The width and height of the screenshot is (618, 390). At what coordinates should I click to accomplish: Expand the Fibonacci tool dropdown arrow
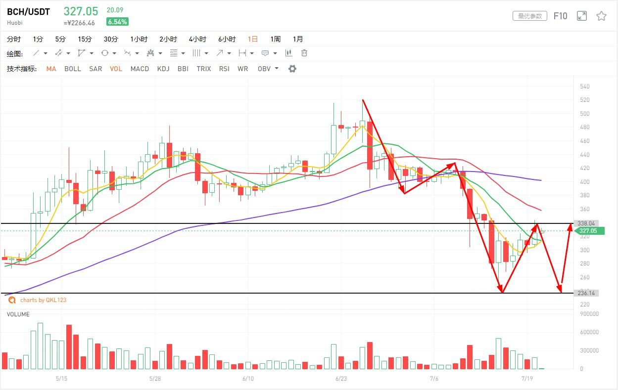click(183, 53)
